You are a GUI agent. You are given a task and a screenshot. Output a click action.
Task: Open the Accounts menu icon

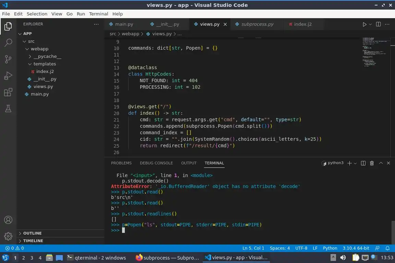[8, 220]
